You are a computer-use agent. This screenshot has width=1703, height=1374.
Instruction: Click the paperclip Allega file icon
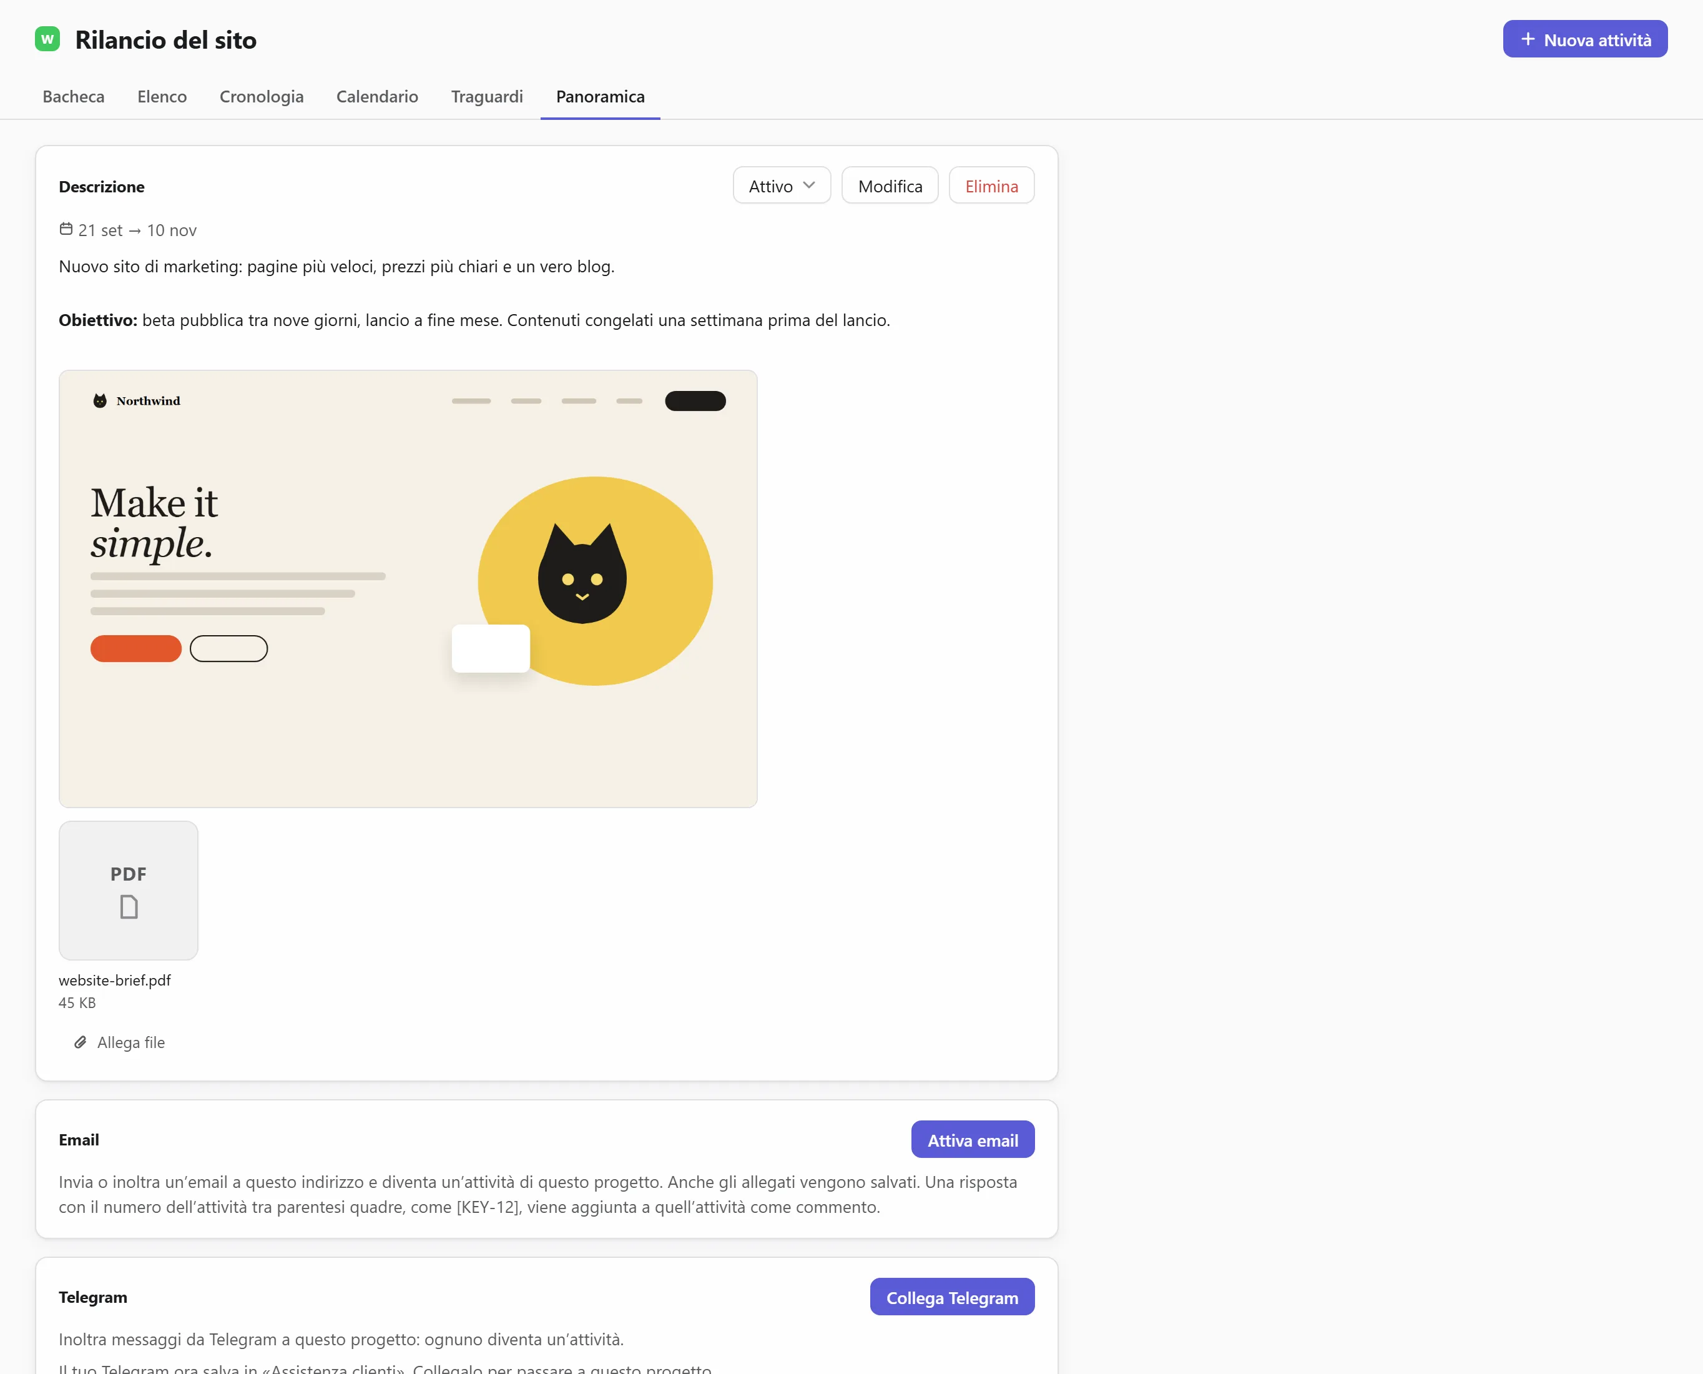tap(81, 1042)
